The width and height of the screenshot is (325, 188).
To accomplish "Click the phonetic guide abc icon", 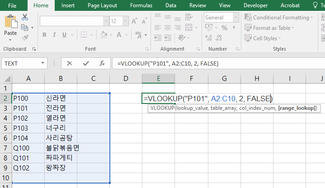I will (x=138, y=35).
